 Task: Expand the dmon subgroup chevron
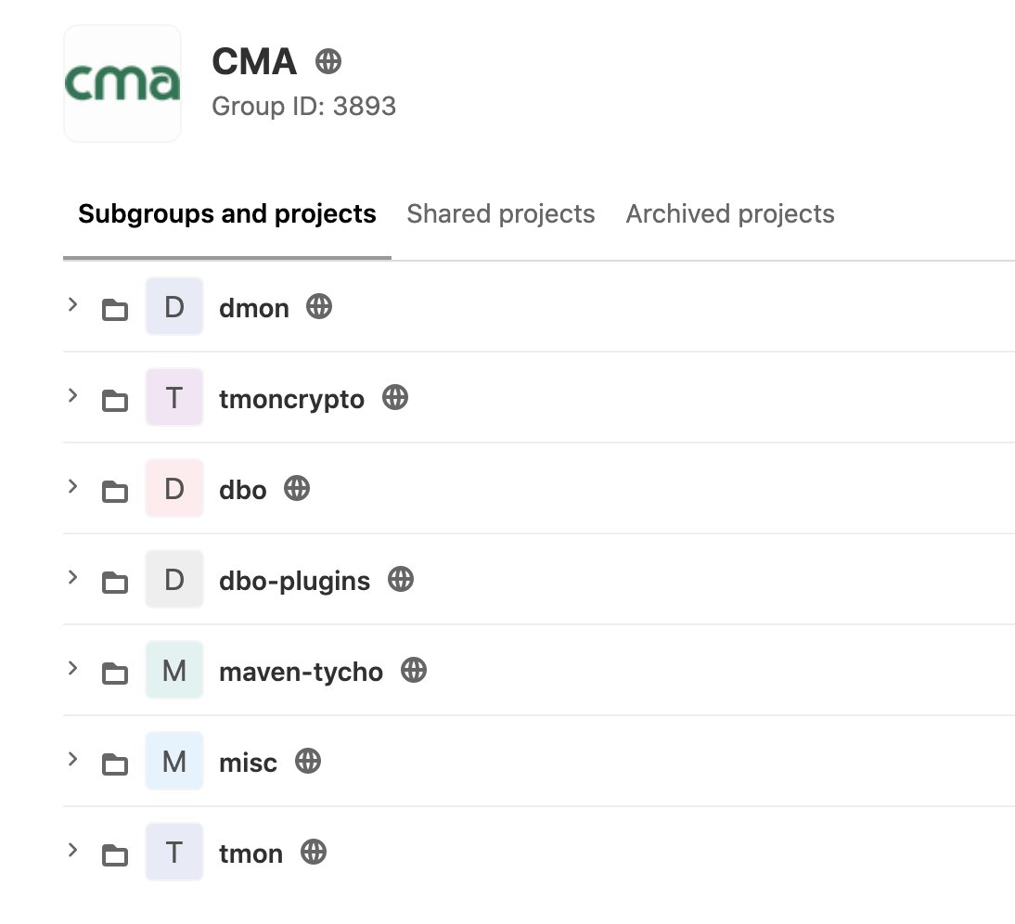73,305
